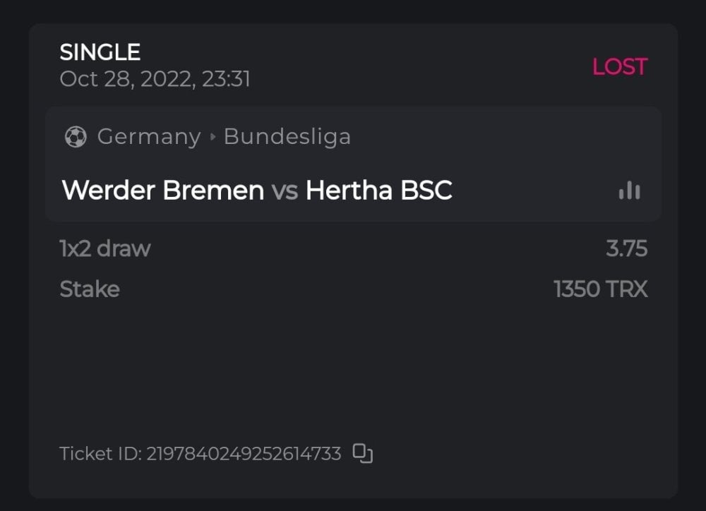Viewport: 706px width, 511px height.
Task: Open the Germany country link
Action: (149, 136)
